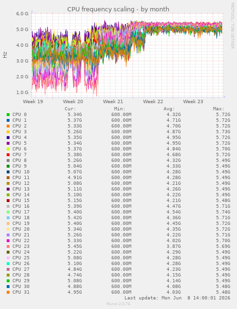Click the 'Week 19' x-axis label

click(x=33, y=102)
